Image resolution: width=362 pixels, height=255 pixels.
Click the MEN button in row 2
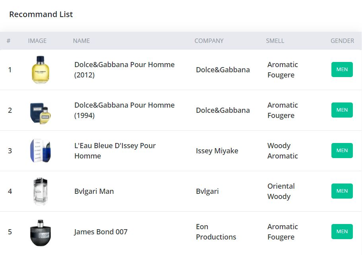(342, 110)
